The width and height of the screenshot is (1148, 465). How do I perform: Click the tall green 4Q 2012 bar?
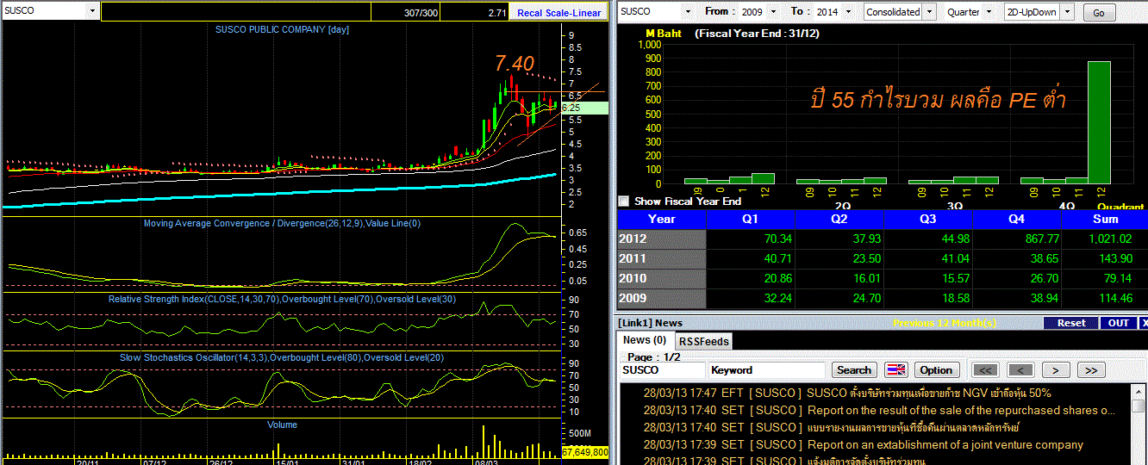point(1099,122)
